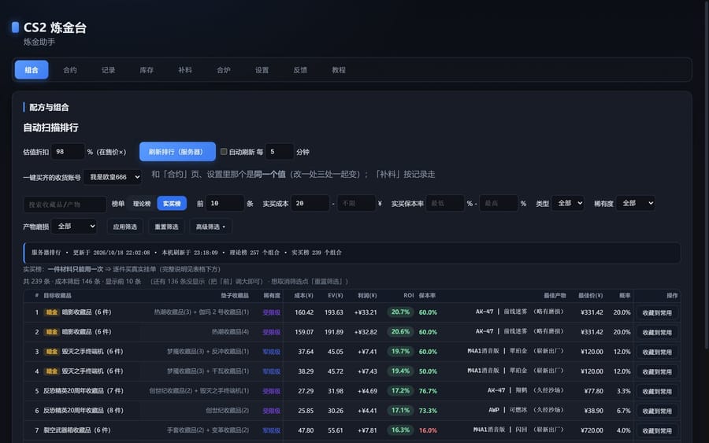Image resolution: width=709 pixels, height=443 pixels.
Task: Click the 实买保本率 最高 input field
Action: pos(499,204)
